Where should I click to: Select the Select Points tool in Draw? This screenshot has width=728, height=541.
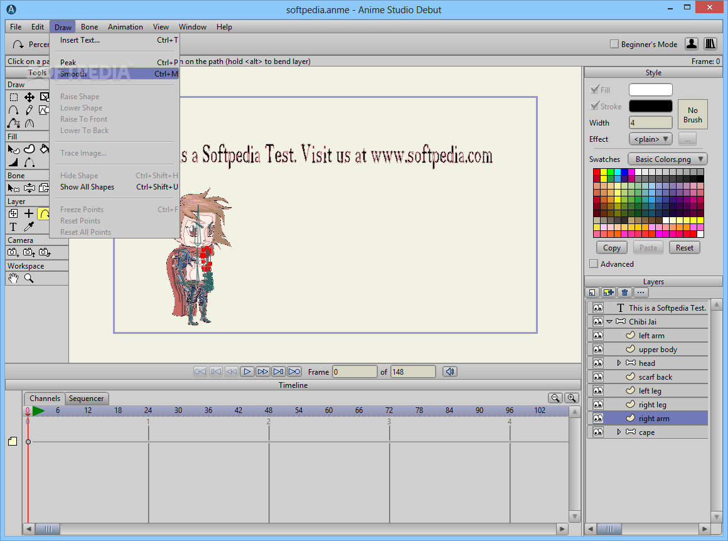pyautogui.click(x=13, y=97)
